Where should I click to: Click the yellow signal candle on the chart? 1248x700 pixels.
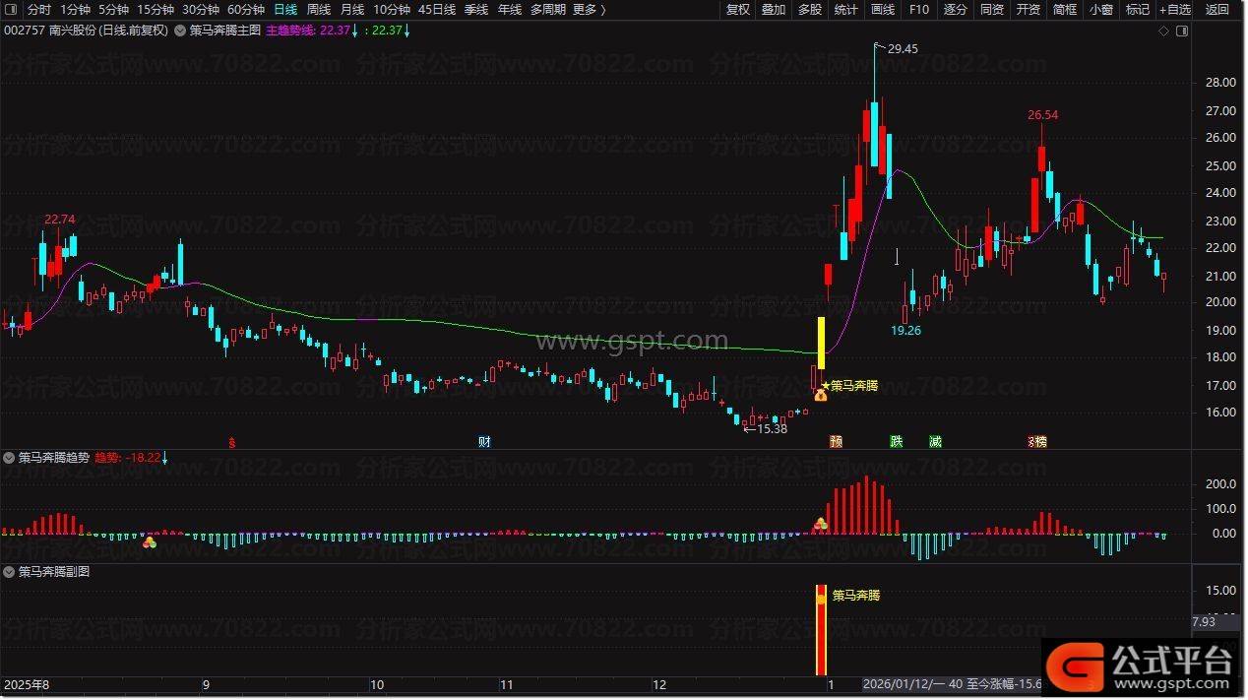click(821, 343)
